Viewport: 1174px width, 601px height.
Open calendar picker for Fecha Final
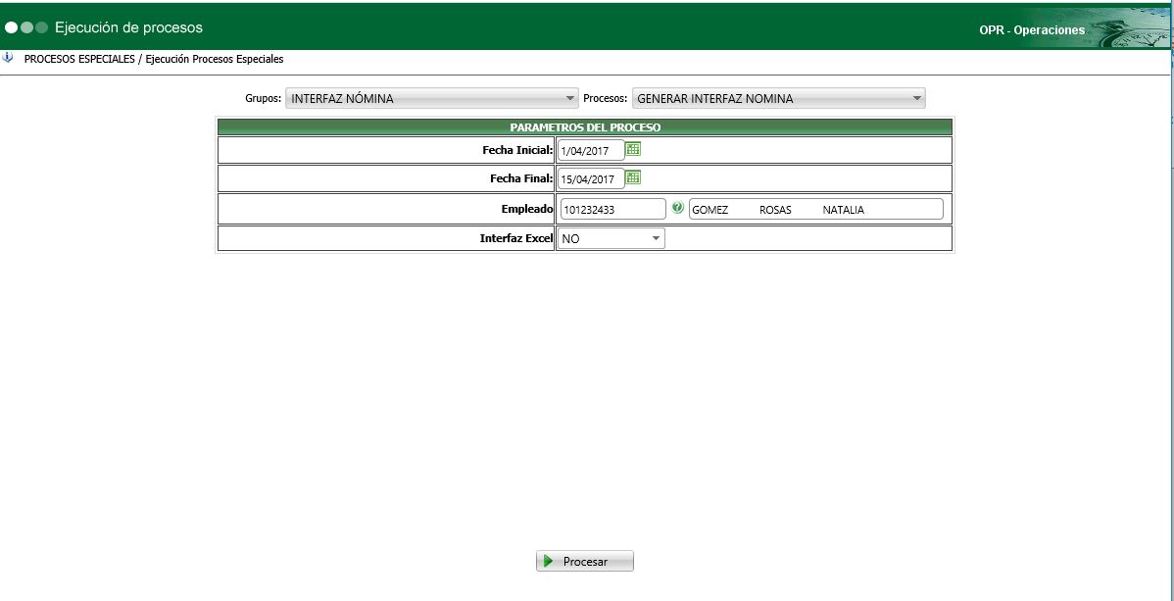click(x=633, y=177)
